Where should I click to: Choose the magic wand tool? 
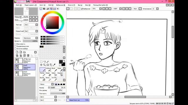click(48, 62)
